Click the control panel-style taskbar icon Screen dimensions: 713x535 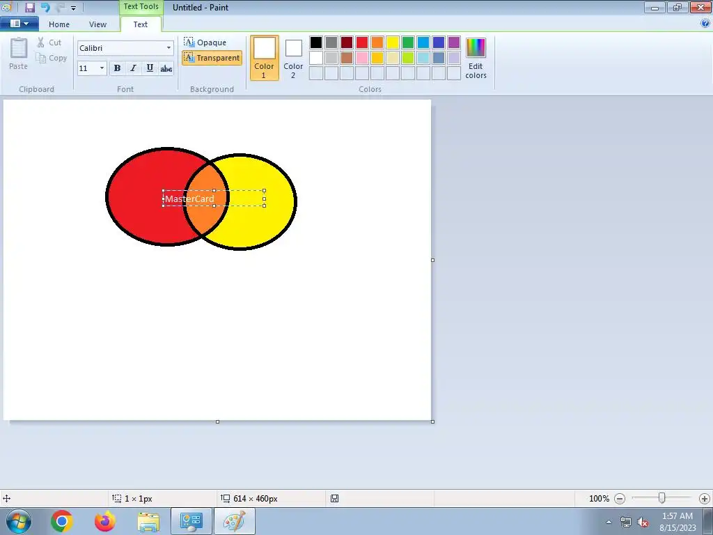click(x=191, y=521)
